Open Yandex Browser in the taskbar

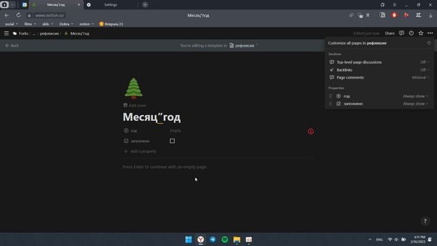(x=201, y=239)
